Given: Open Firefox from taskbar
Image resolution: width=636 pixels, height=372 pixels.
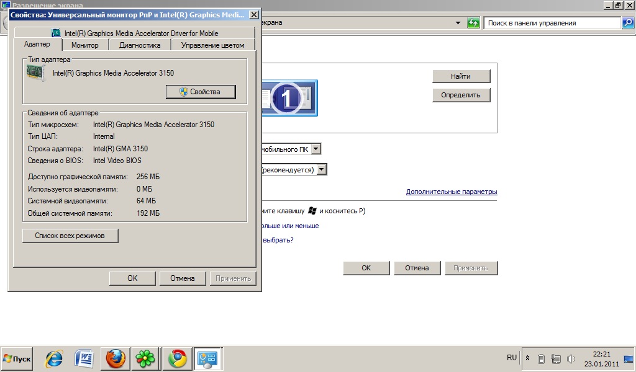Looking at the screenshot, I should [115, 358].
